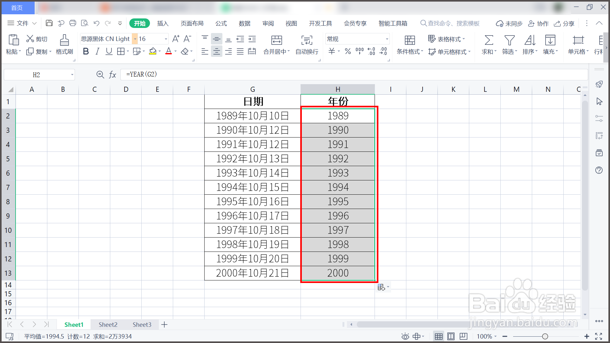Toggle right text alignment
Screen dimensions: 610x343
click(x=228, y=51)
